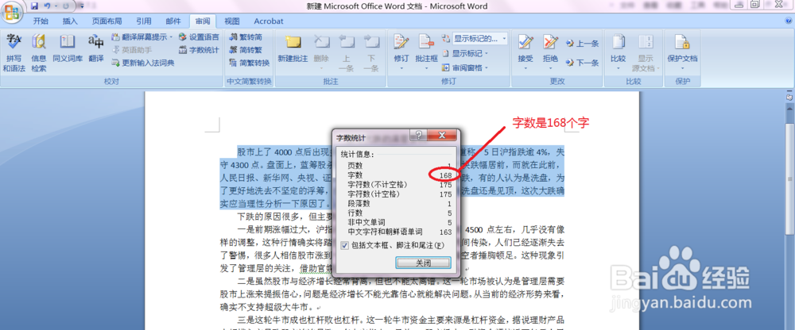Switch to the 引用 tab
This screenshot has height=330, width=795.
click(143, 21)
